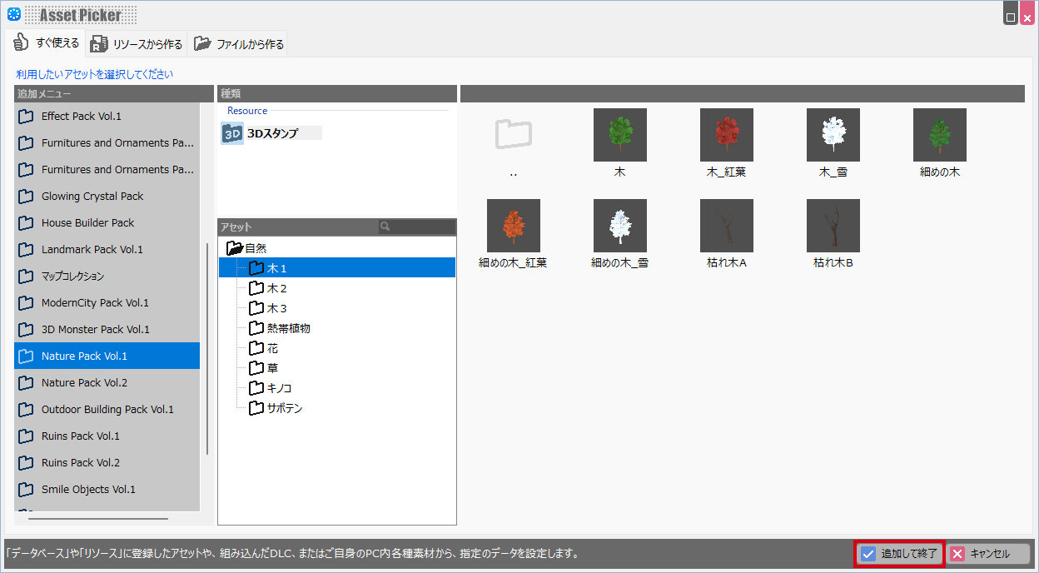Click the vertical scrollbar of the pack list

pos(207,350)
